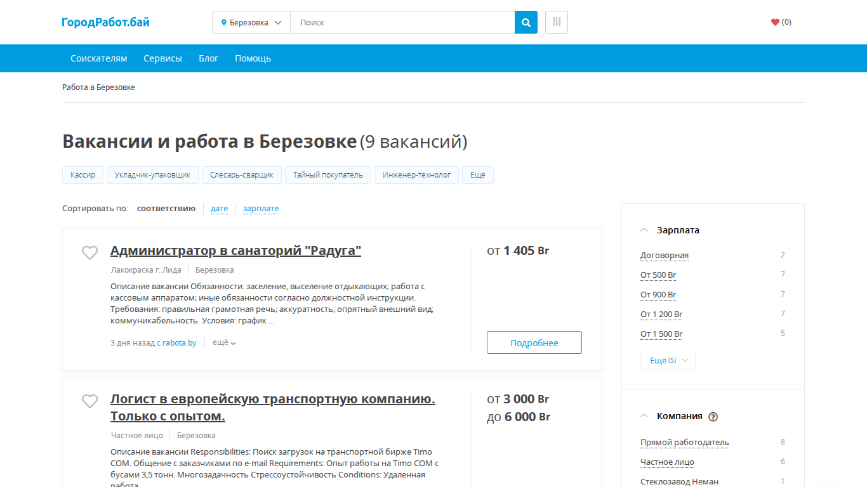Click the Компания help question icon
The width and height of the screenshot is (867, 487).
pos(713,417)
